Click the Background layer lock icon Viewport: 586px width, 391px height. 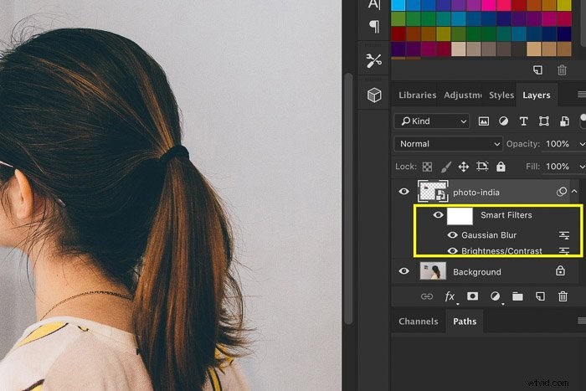560,270
